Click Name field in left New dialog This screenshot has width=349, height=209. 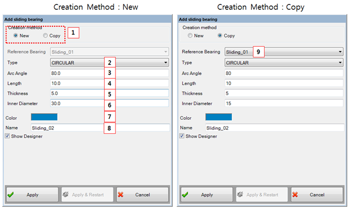click(x=100, y=128)
